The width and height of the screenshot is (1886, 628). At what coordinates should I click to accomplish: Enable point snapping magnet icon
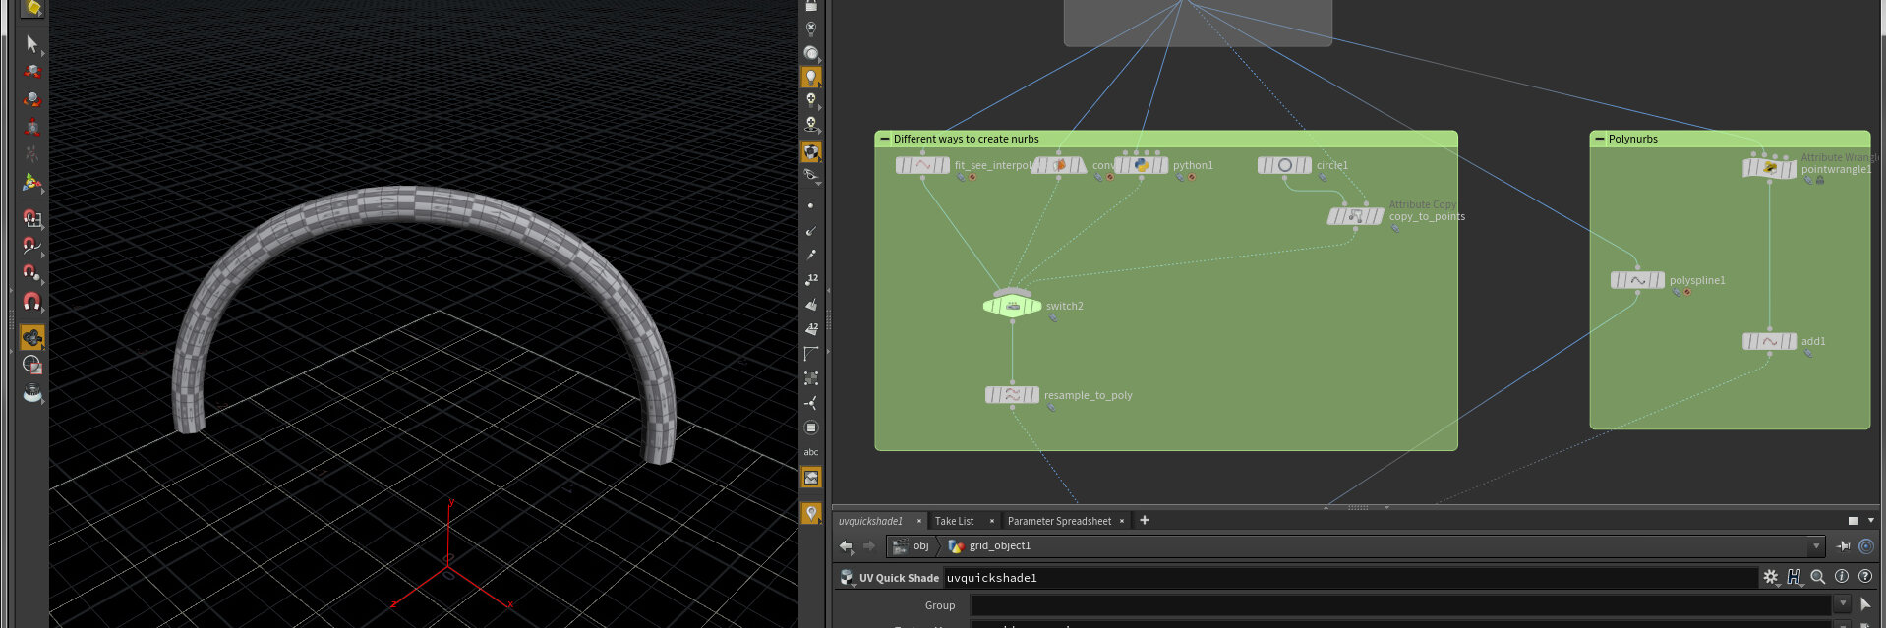click(x=31, y=272)
